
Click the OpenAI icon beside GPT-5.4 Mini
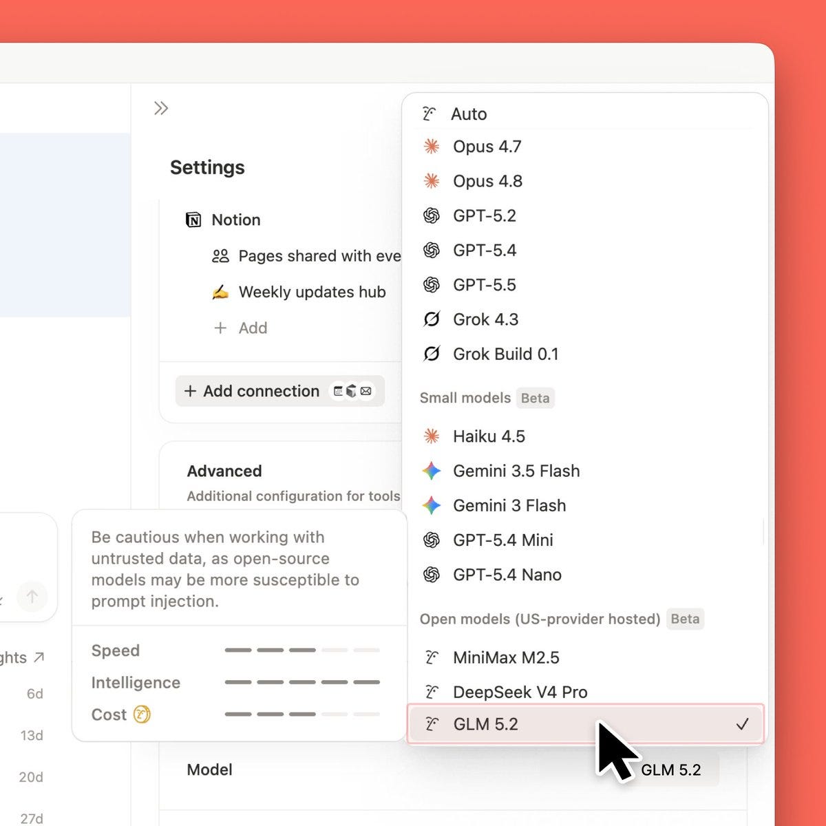click(x=432, y=540)
